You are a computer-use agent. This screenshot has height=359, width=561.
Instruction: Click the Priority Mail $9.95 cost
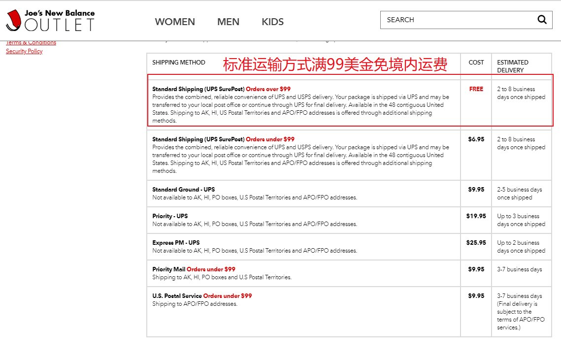tap(476, 269)
